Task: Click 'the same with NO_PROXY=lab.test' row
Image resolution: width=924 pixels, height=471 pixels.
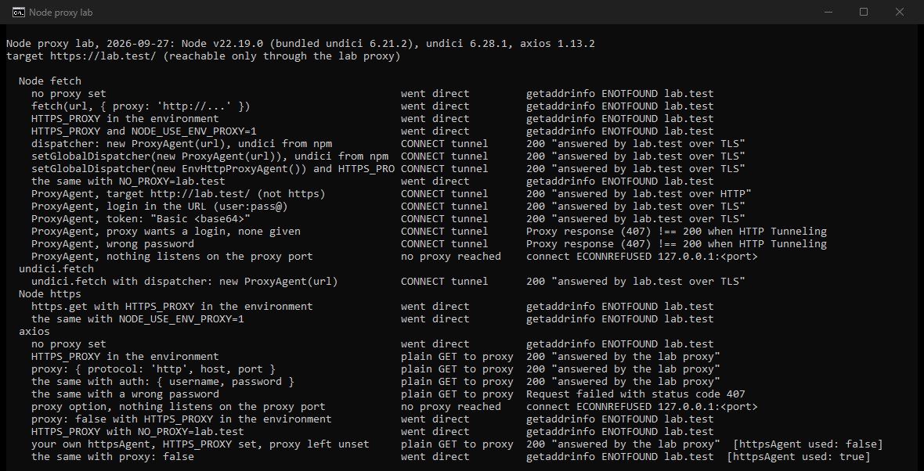Action: pos(373,182)
